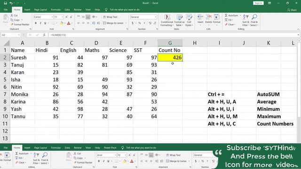
Task: Center align text in the top ribbon
Action: tap(83, 23)
